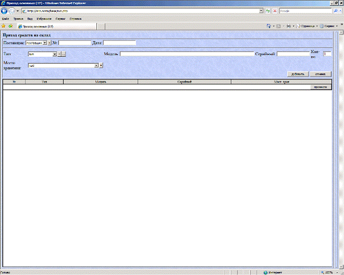Click the Модель text field
The image size is (344, 275).
pos(186,54)
